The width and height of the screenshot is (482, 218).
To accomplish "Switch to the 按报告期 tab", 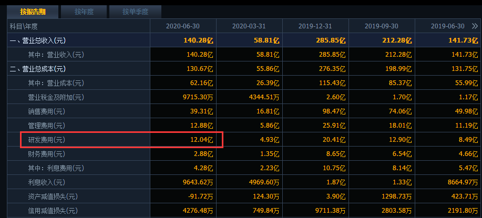I will [33, 12].
